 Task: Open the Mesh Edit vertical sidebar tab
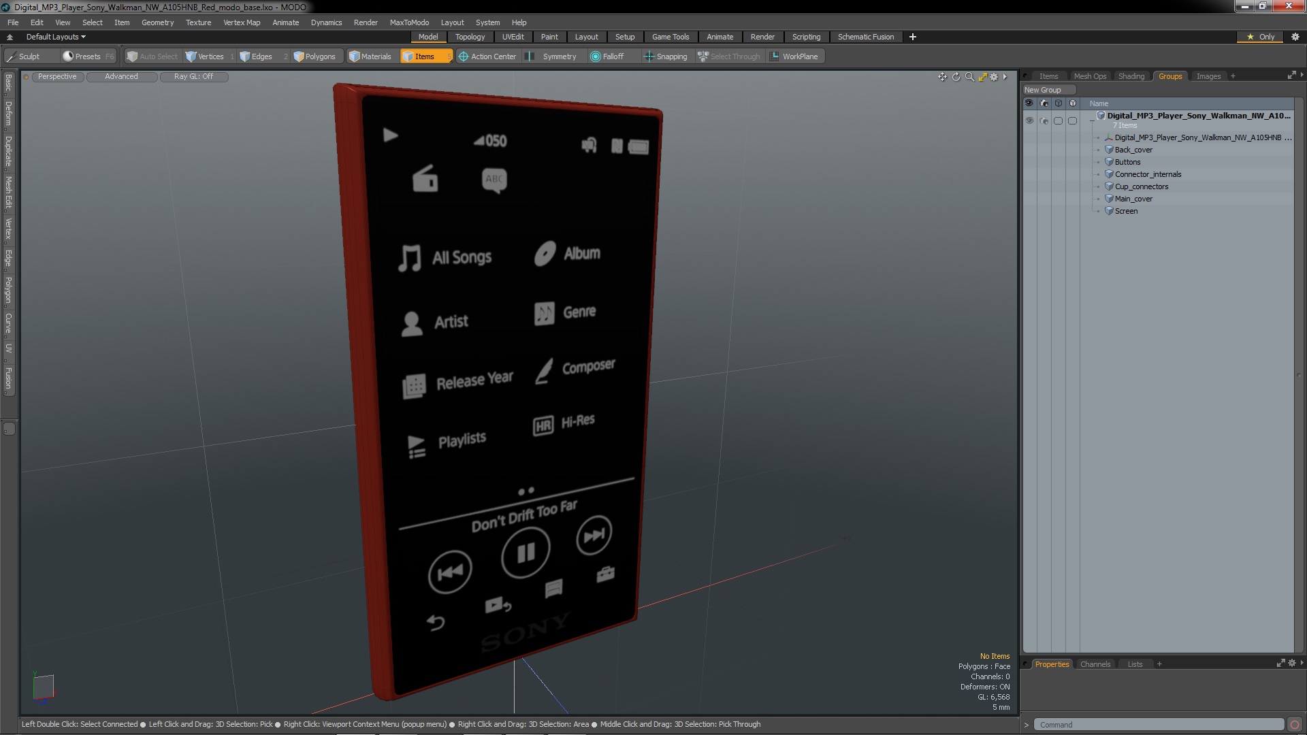point(9,193)
